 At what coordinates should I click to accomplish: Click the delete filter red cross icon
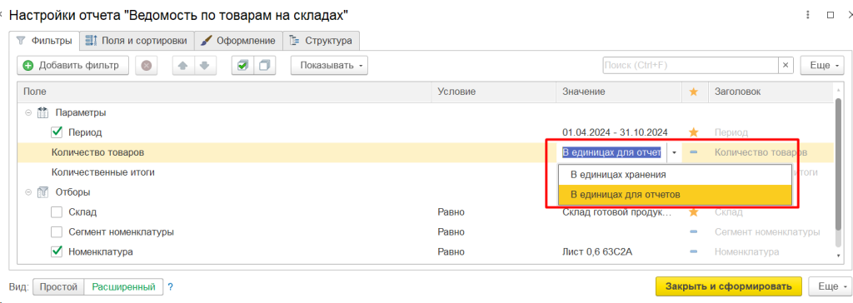[x=146, y=65]
